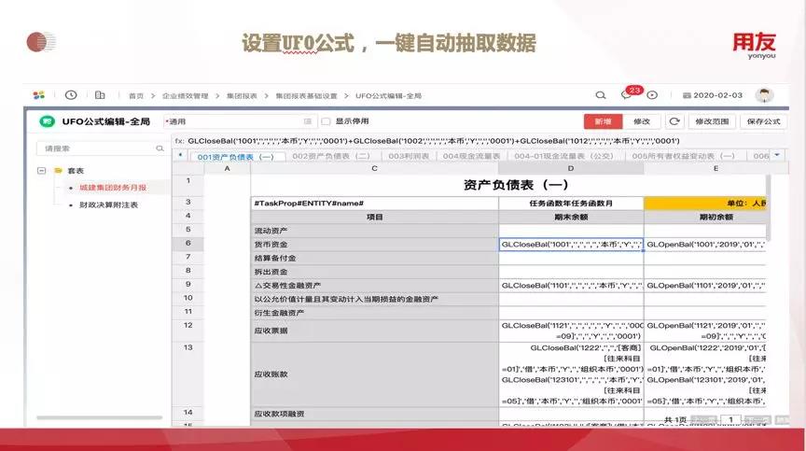Go to 集团报表 breadcrumb
Viewport: 806px width, 451px height.
point(242,95)
